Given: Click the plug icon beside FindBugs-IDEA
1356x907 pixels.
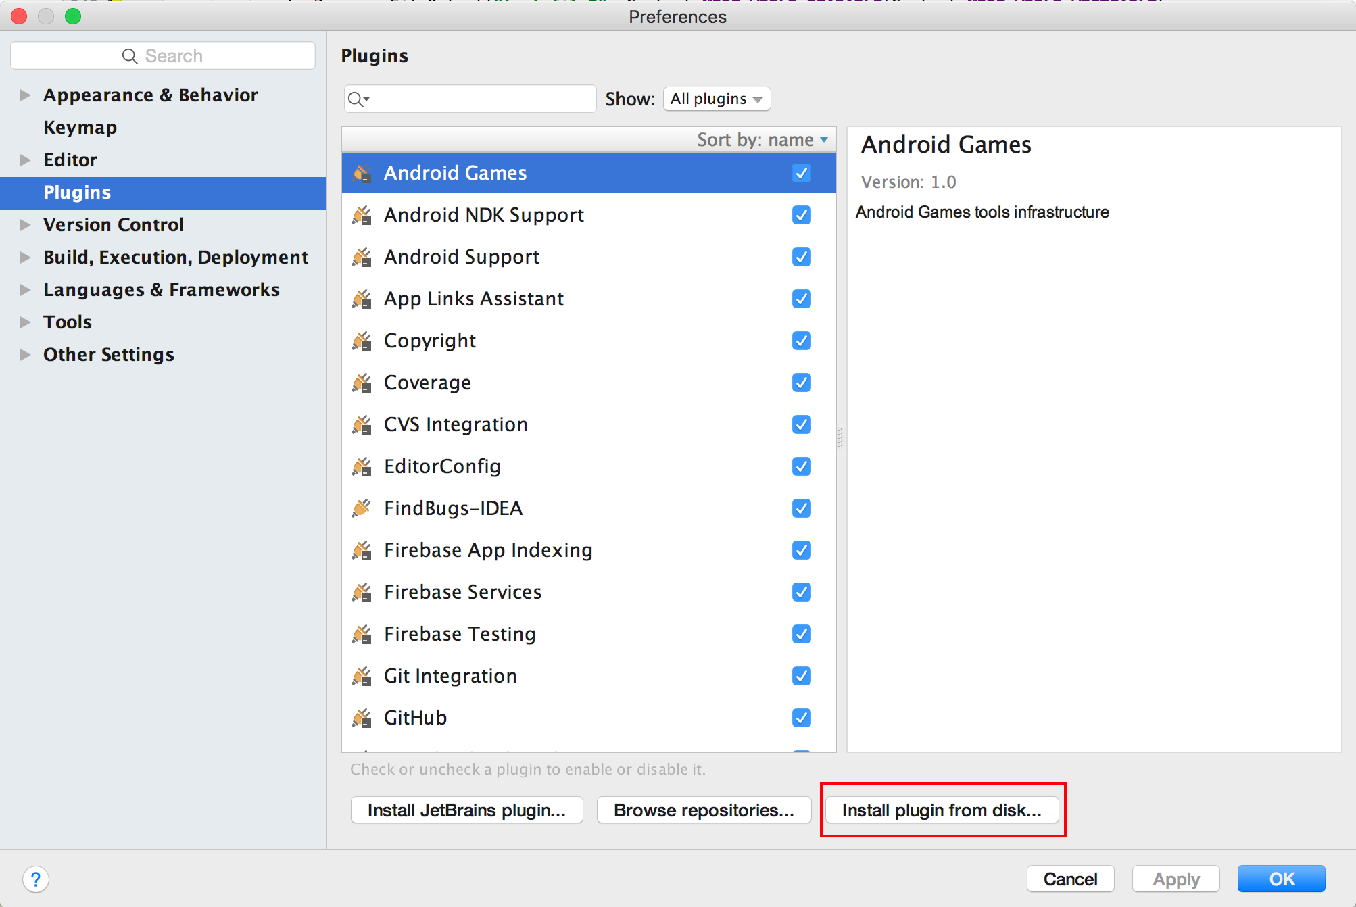Looking at the screenshot, I should coord(362,509).
